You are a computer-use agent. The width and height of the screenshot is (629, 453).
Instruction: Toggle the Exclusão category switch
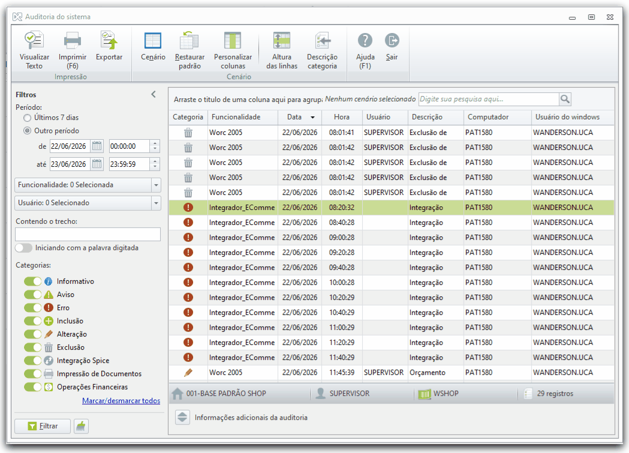click(32, 347)
